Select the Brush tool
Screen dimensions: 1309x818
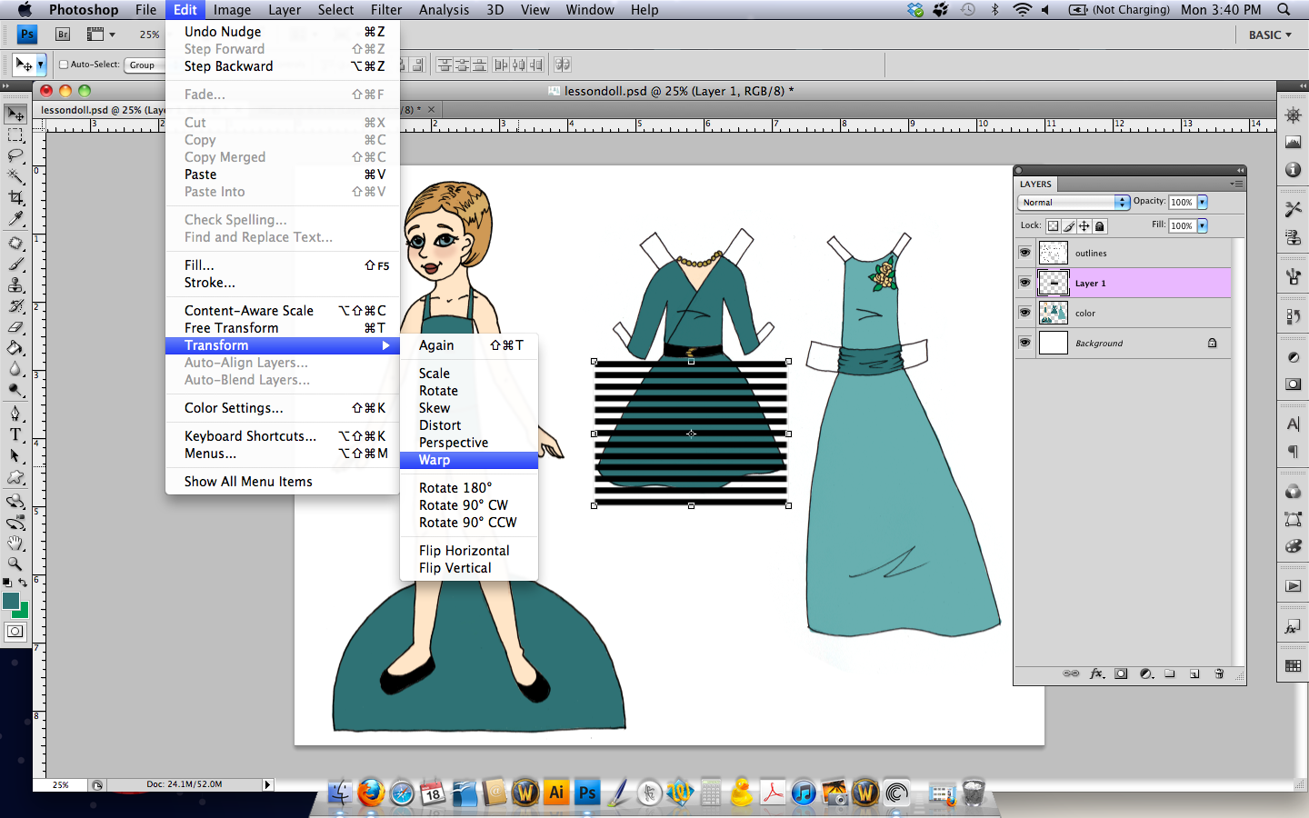point(15,264)
